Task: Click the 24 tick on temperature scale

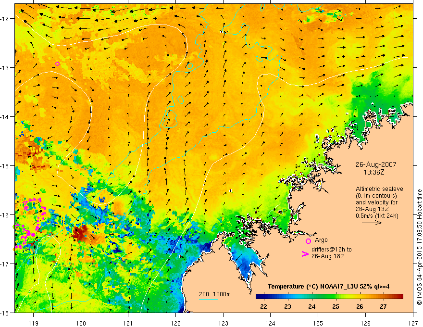Action: [x=311, y=306]
